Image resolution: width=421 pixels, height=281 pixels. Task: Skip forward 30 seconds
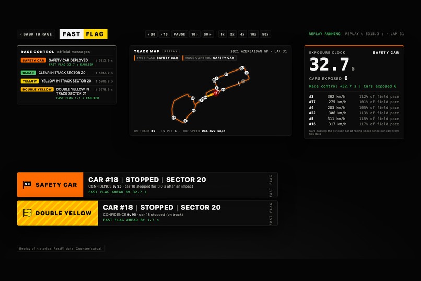tap(207, 34)
